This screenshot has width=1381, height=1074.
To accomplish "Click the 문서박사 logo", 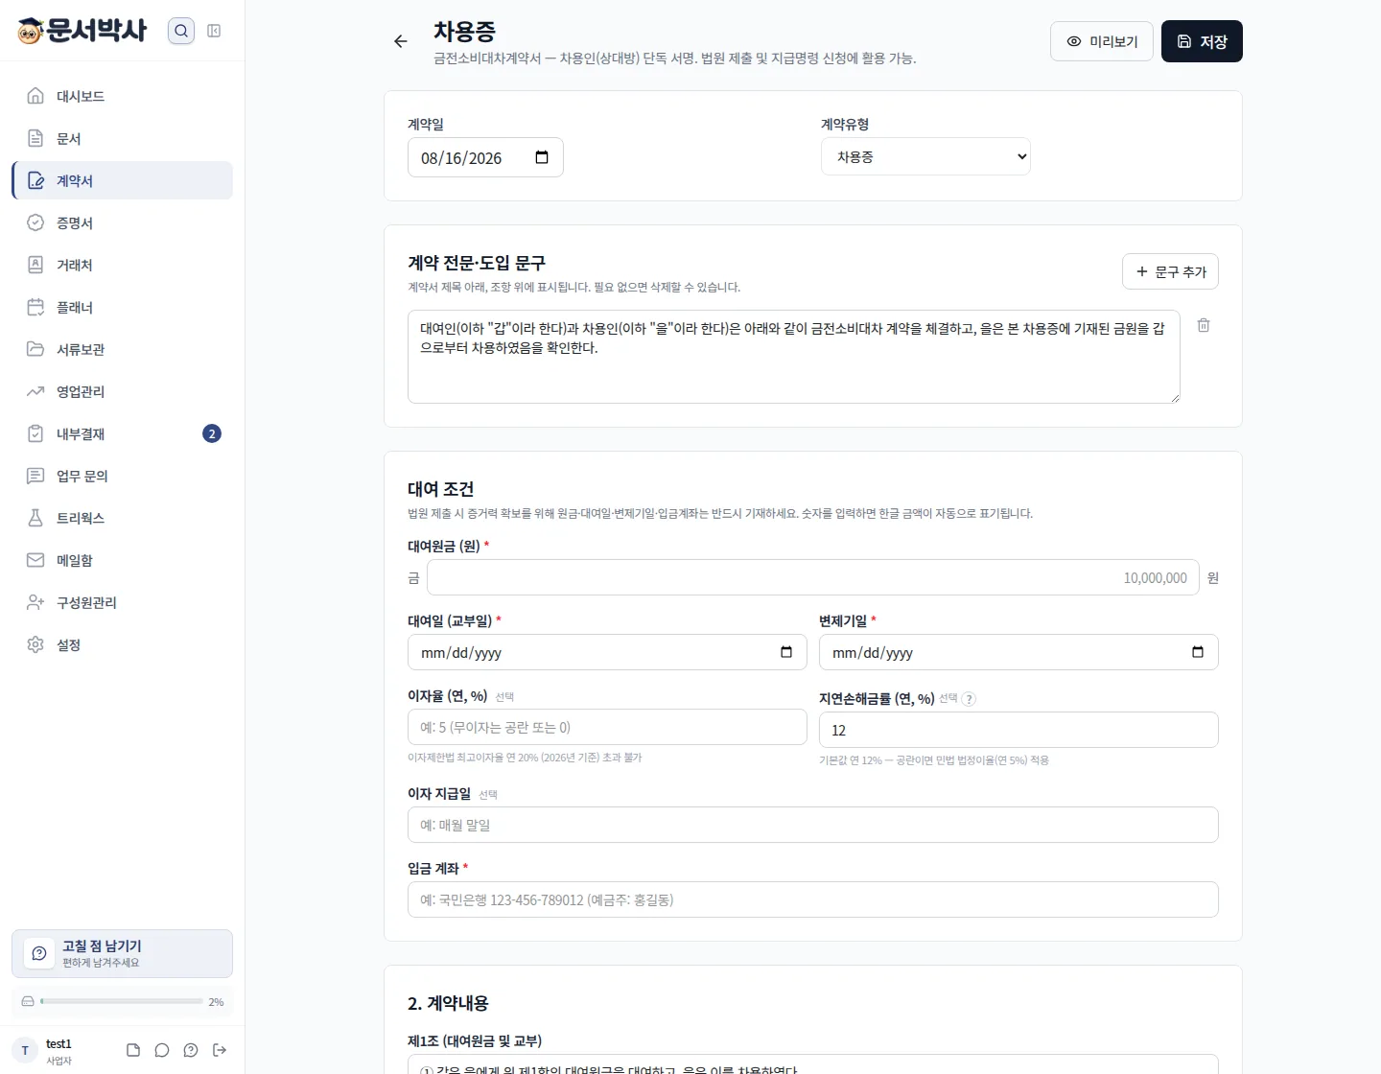I will 82,31.
